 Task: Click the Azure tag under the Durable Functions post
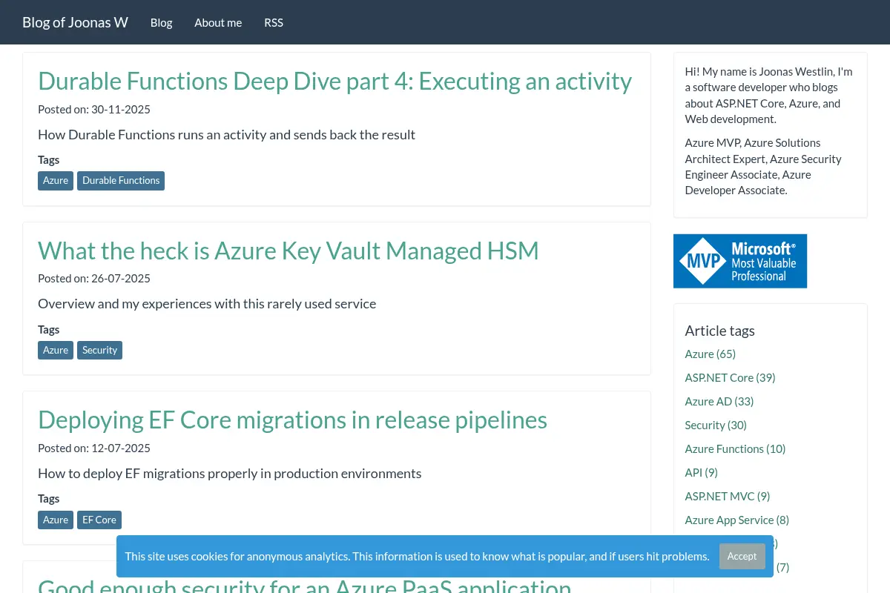coord(56,181)
